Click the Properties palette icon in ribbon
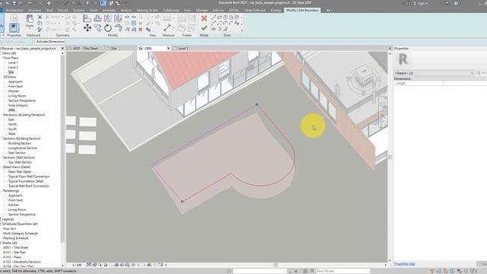 coord(14,28)
